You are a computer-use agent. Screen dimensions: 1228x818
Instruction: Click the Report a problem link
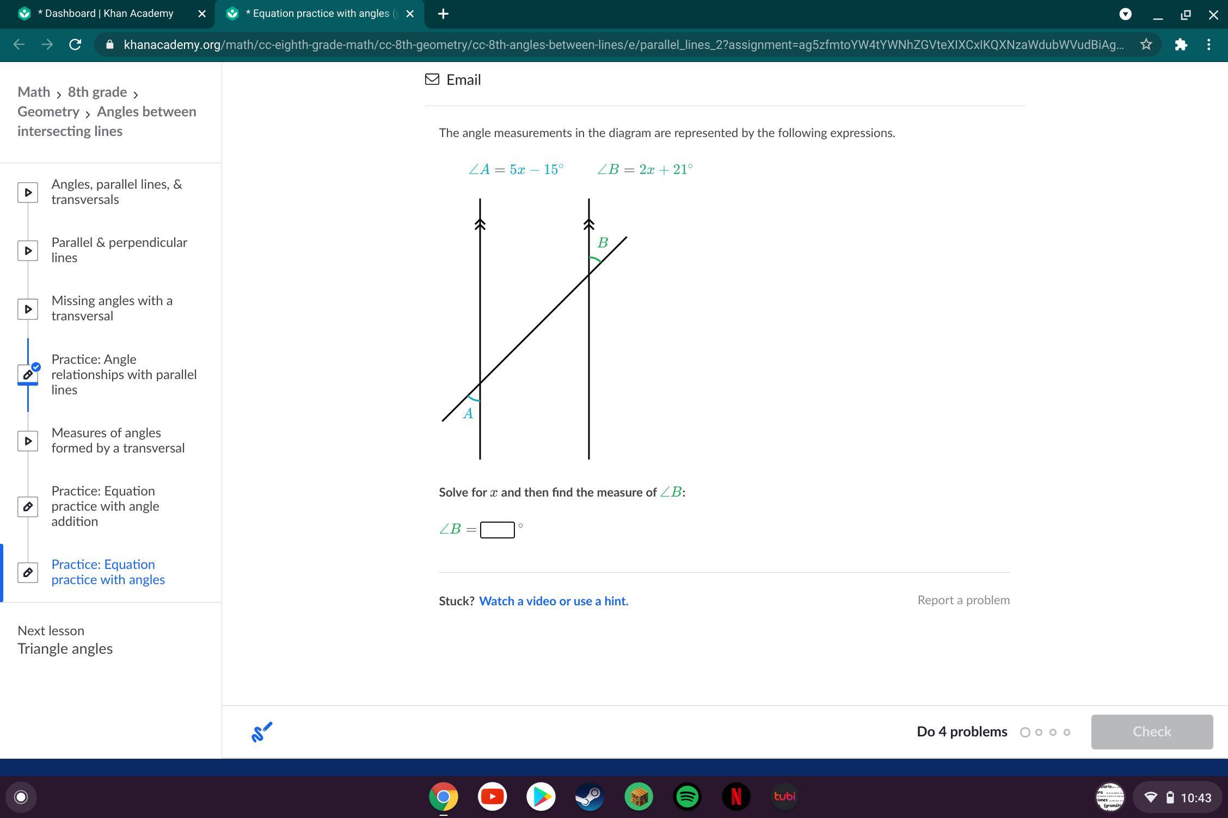(963, 600)
